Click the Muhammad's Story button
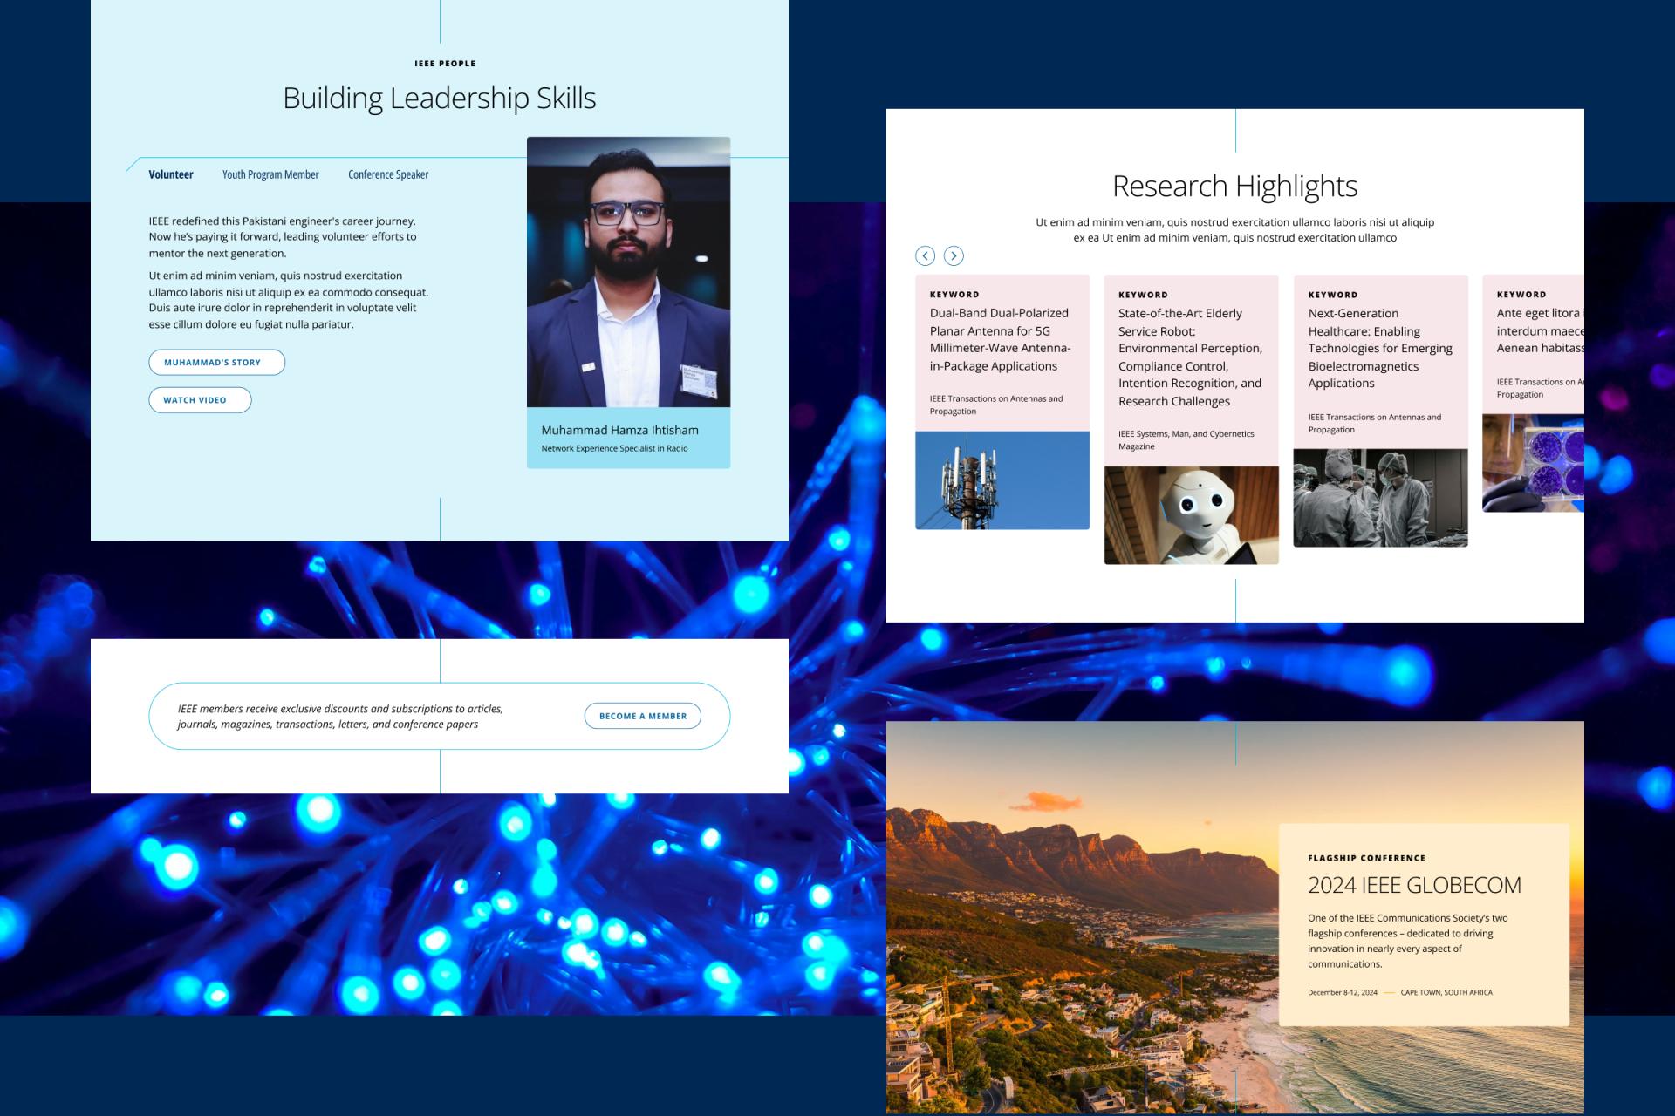The width and height of the screenshot is (1675, 1116). [216, 362]
